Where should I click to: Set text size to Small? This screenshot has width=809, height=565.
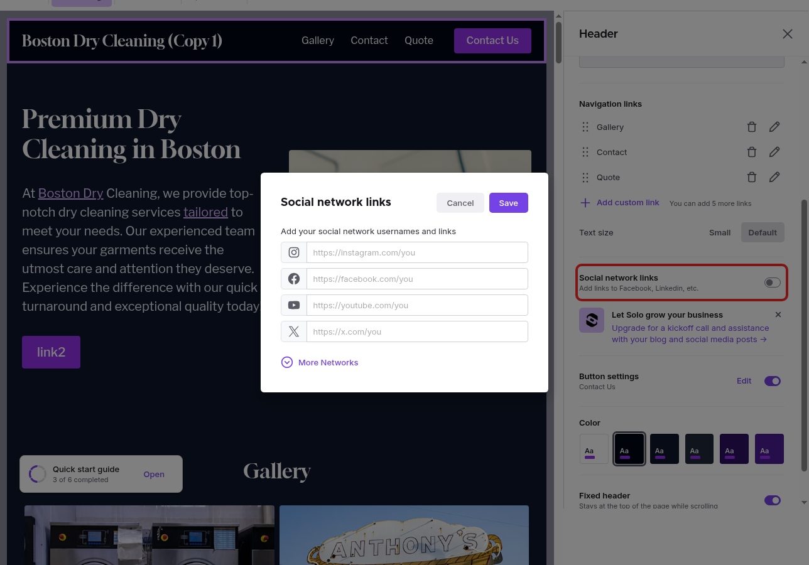coord(720,232)
